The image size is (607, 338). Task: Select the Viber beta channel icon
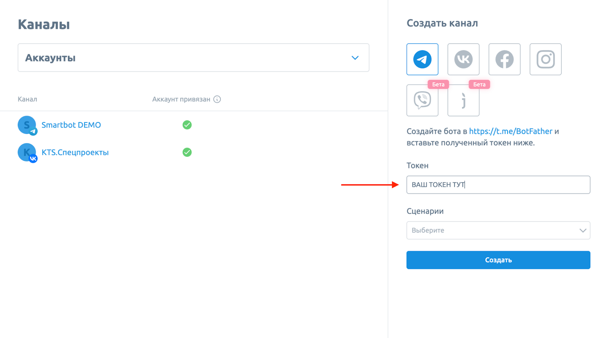(x=422, y=100)
